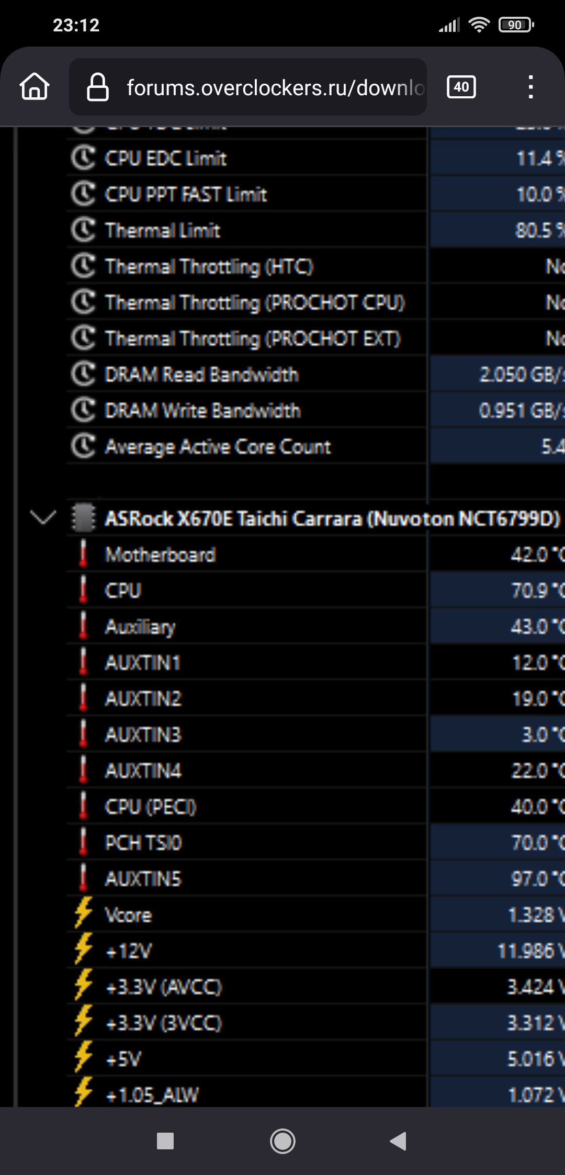Collapse the ASRock X670E Taichi Carrara section
This screenshot has height=1175, width=565.
coord(43,518)
